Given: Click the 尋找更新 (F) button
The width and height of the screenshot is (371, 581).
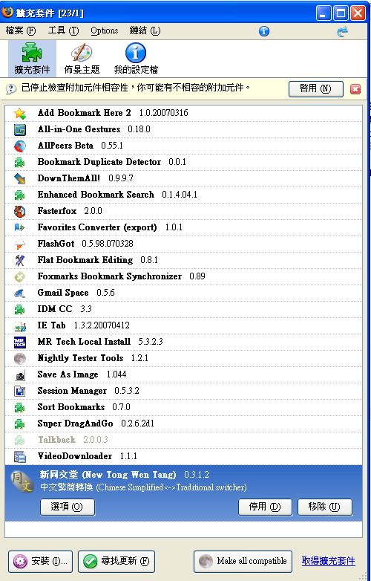Looking at the screenshot, I should click(116, 562).
